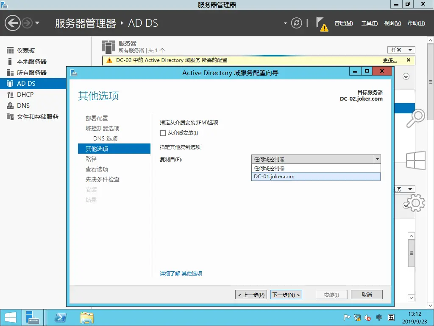Click the back navigation arrow in Server Manager
Screen dimensions: 434x326
click(x=12, y=23)
